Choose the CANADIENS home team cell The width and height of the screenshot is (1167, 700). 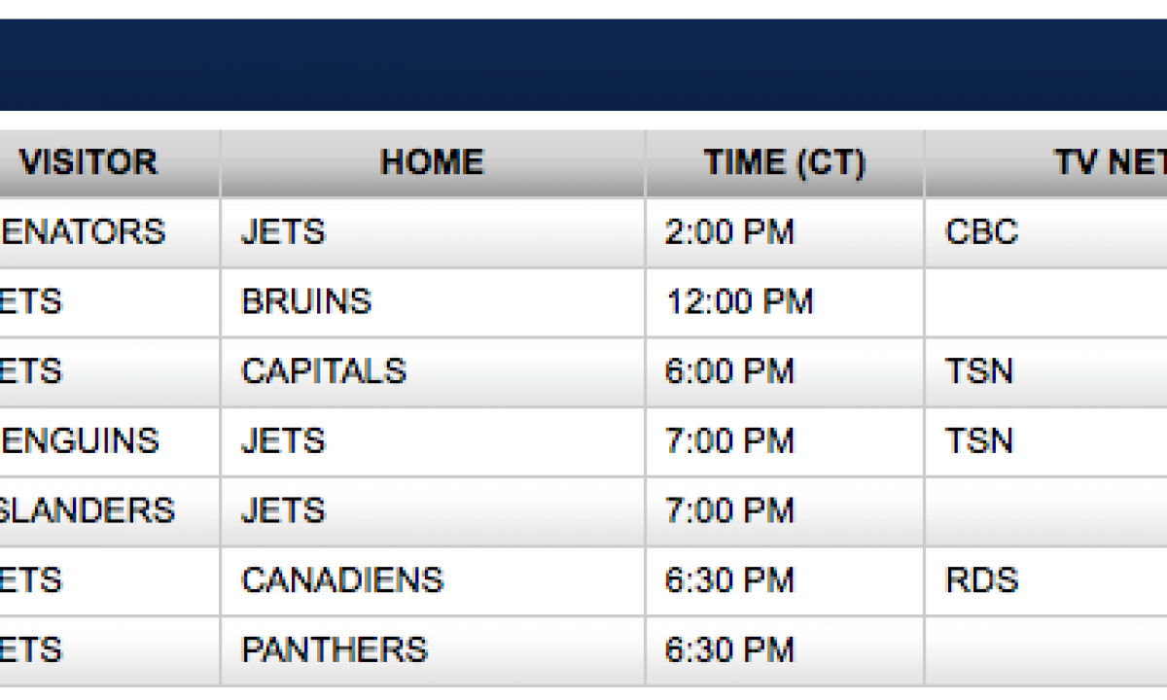342,580
